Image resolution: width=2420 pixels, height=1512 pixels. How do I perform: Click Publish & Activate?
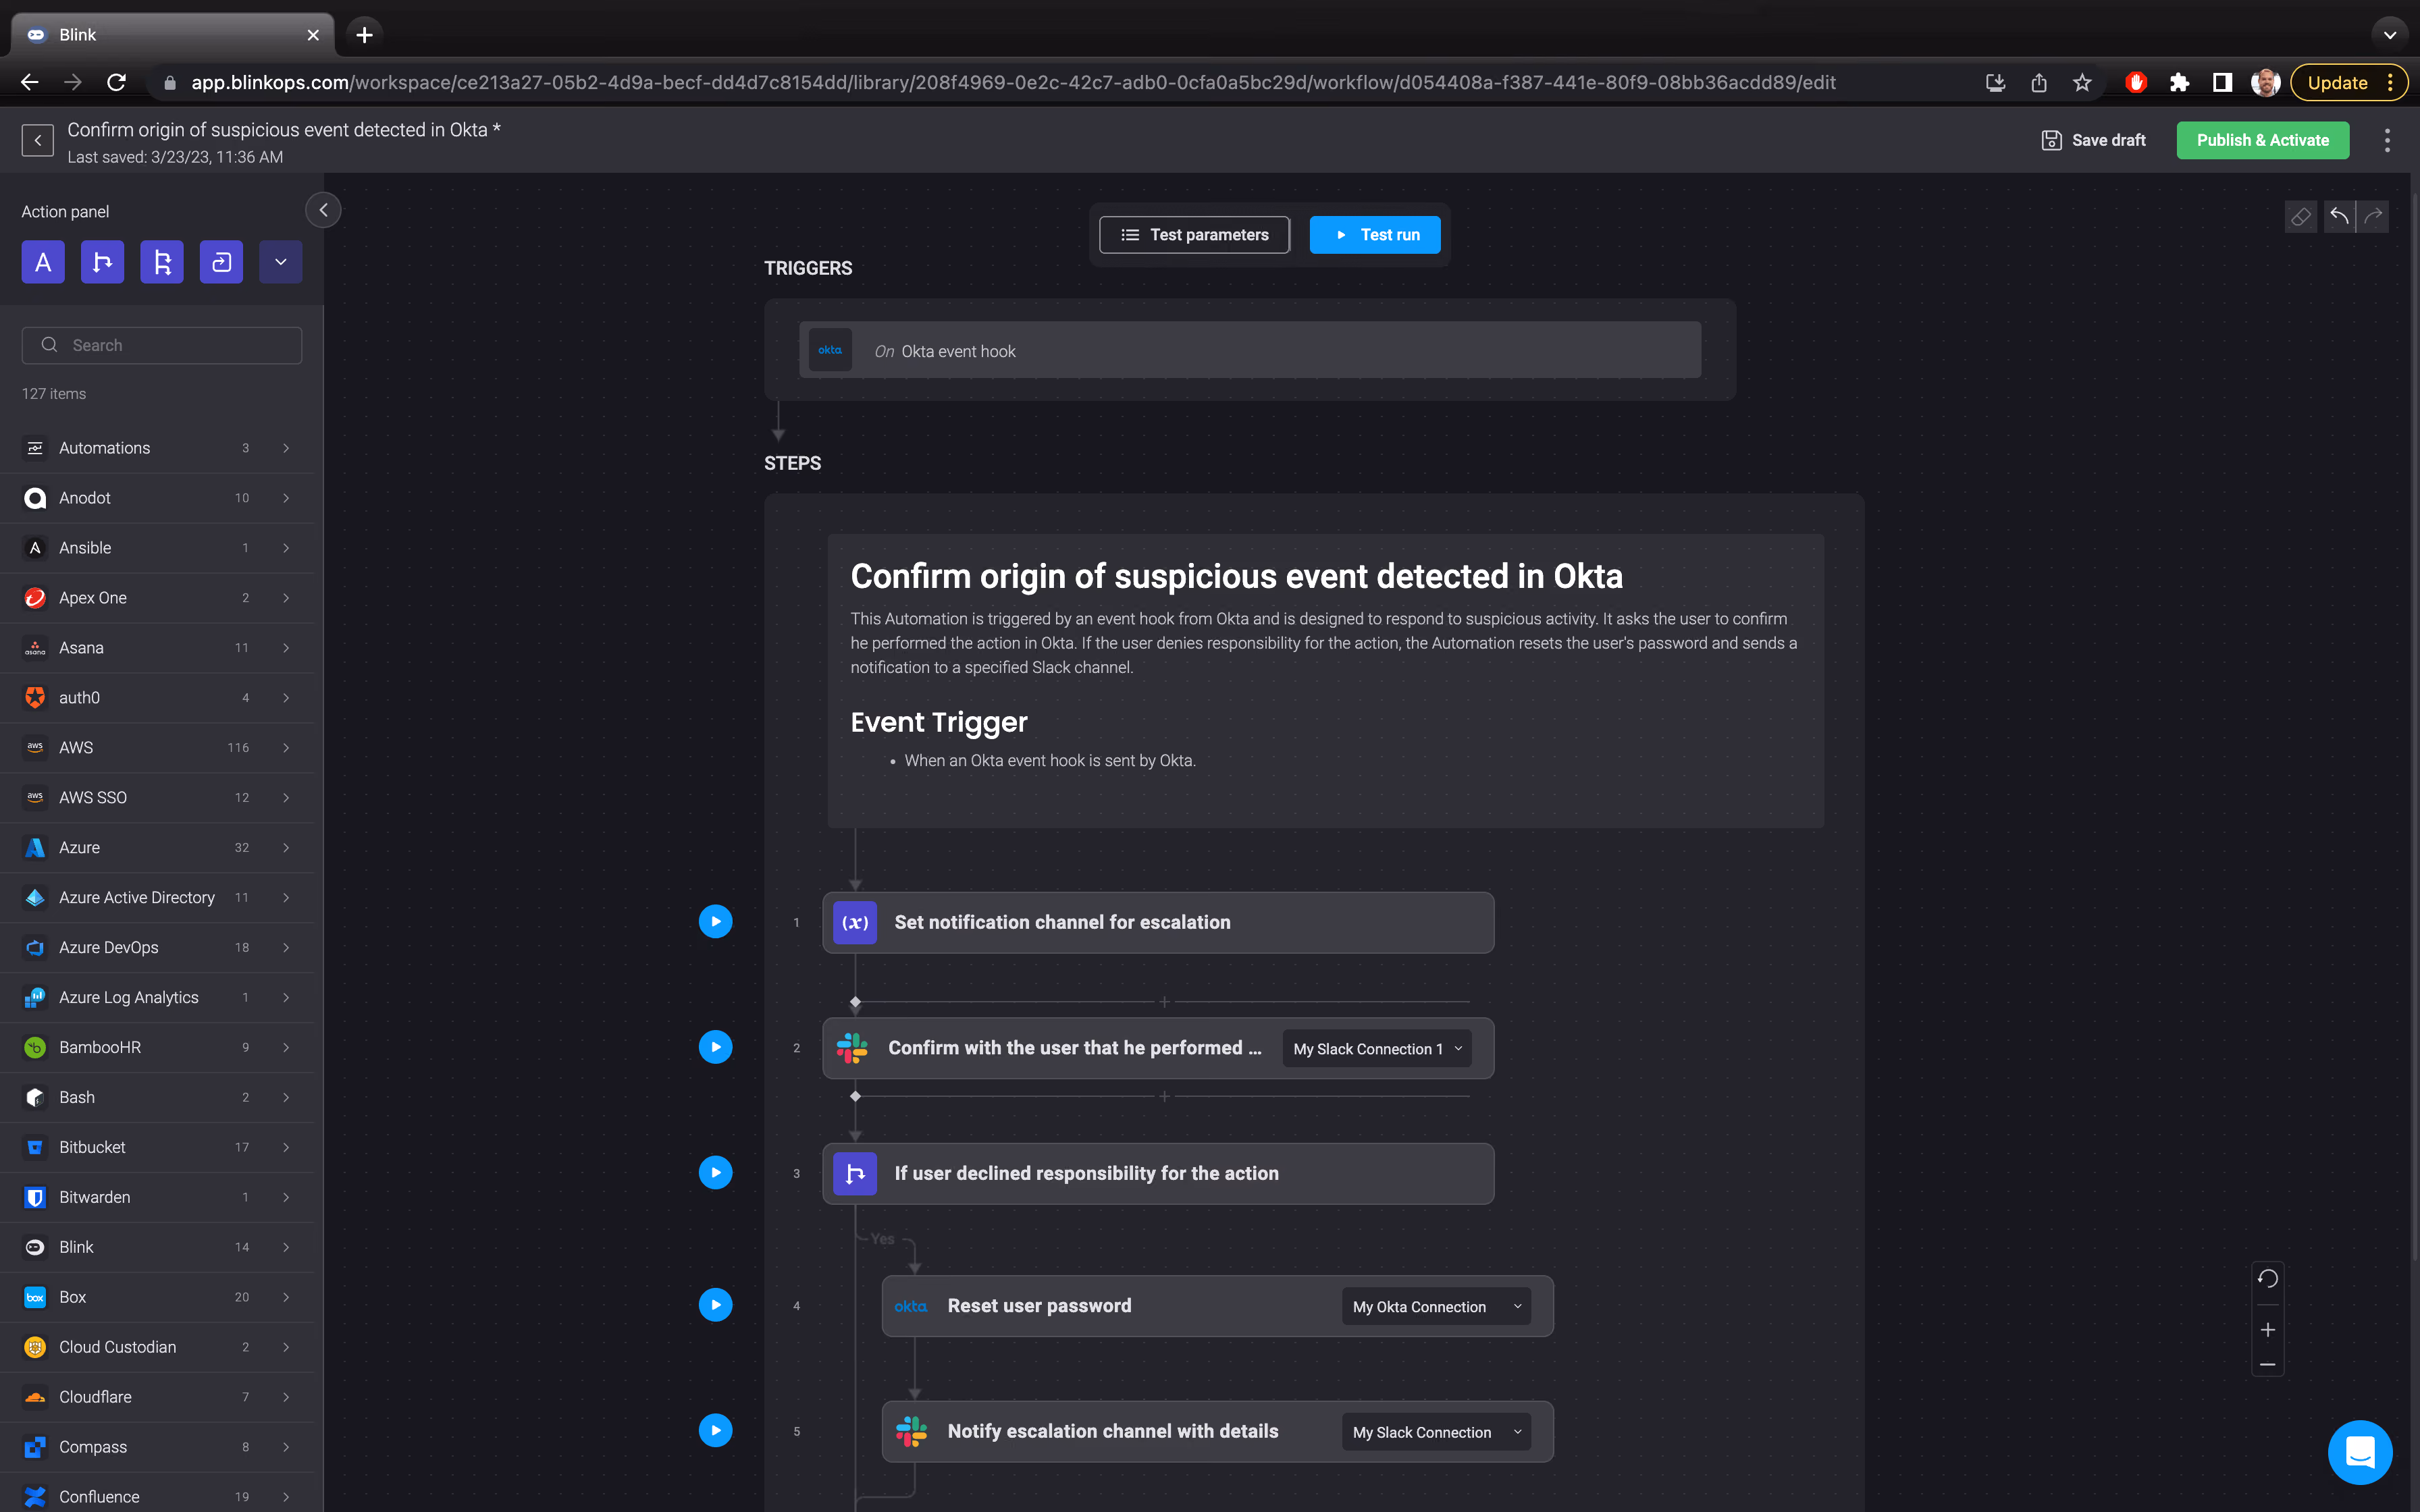click(2263, 140)
